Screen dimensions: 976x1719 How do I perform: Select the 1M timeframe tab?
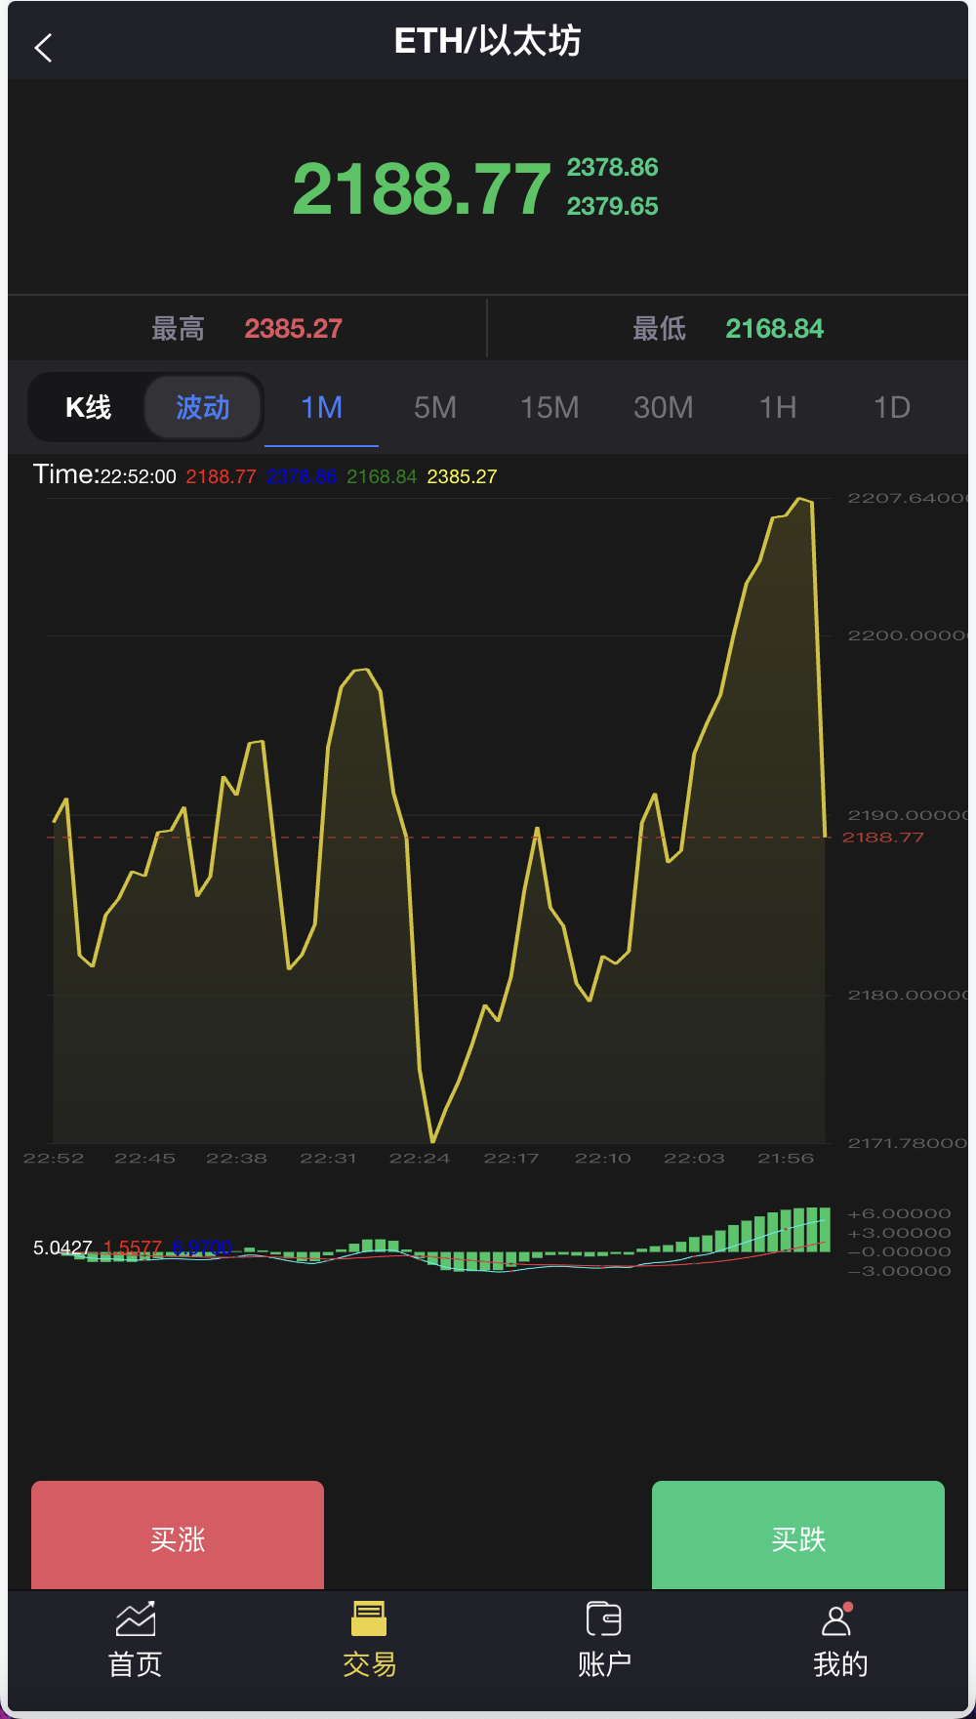321,407
